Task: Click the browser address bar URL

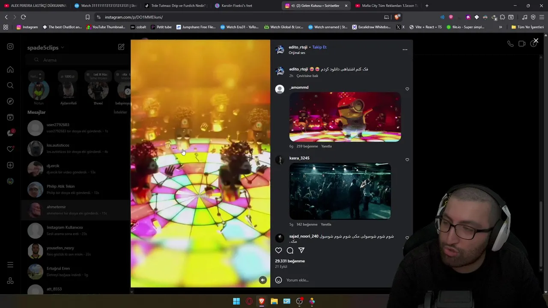Action: [134, 17]
